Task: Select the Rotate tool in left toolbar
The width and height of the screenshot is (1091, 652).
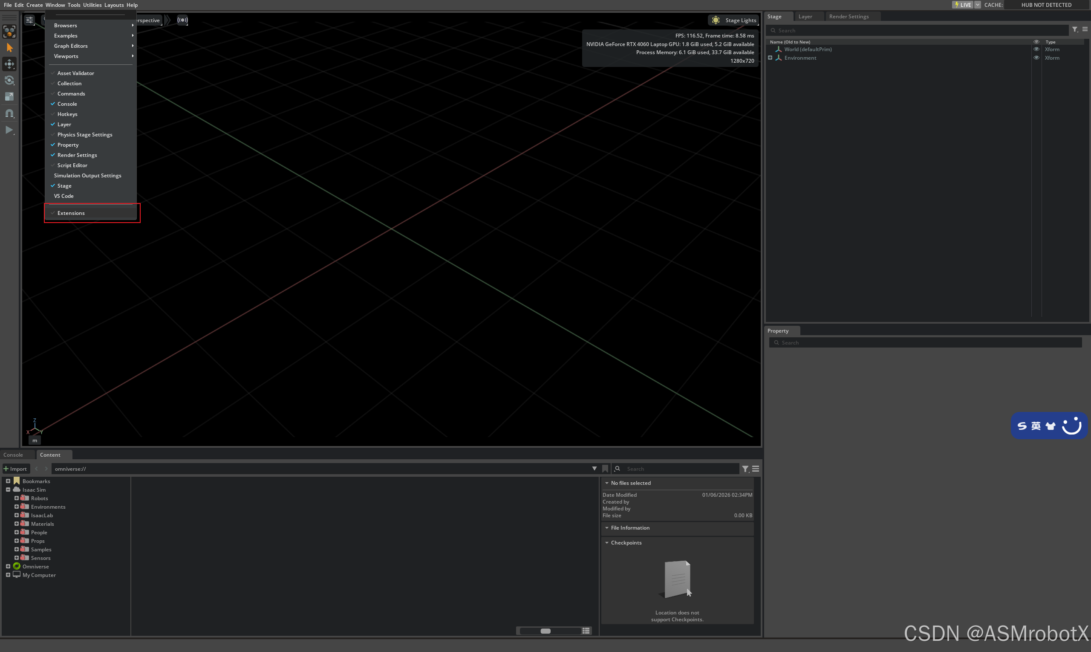Action: 9,81
